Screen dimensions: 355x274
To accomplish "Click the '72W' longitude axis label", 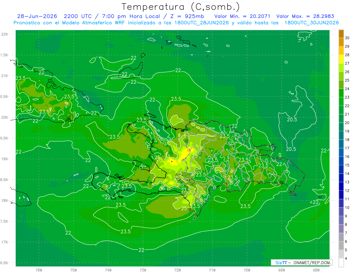I will (x=177, y=270).
